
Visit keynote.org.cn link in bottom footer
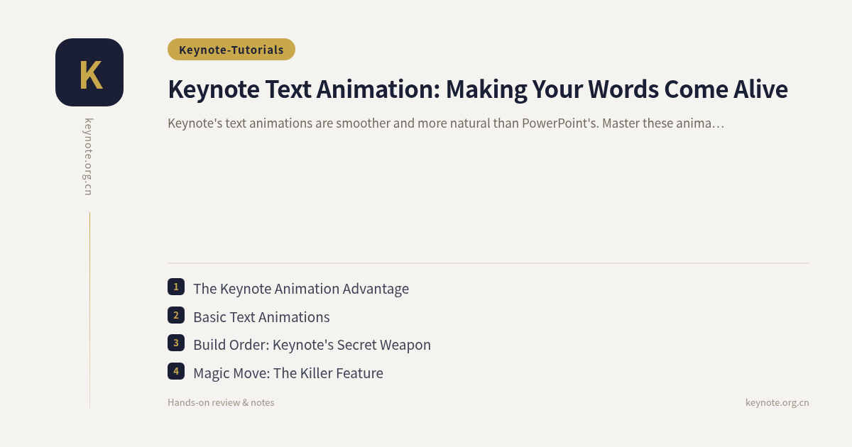[x=777, y=402]
